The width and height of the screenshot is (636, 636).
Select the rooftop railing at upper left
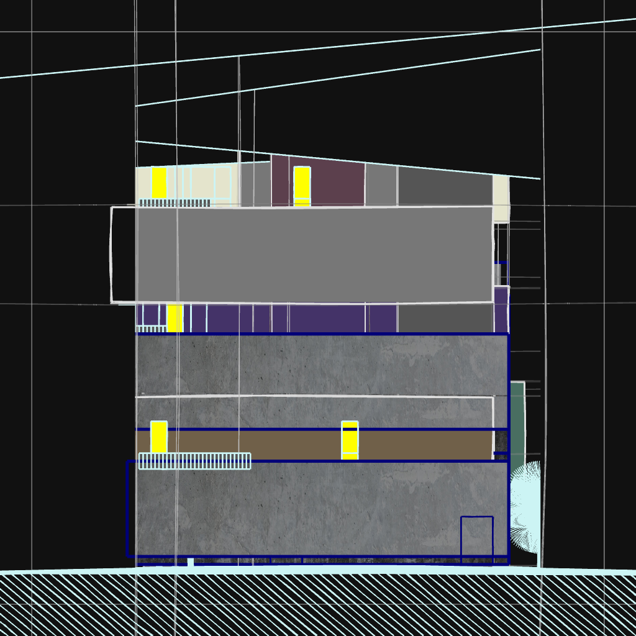coord(175,202)
